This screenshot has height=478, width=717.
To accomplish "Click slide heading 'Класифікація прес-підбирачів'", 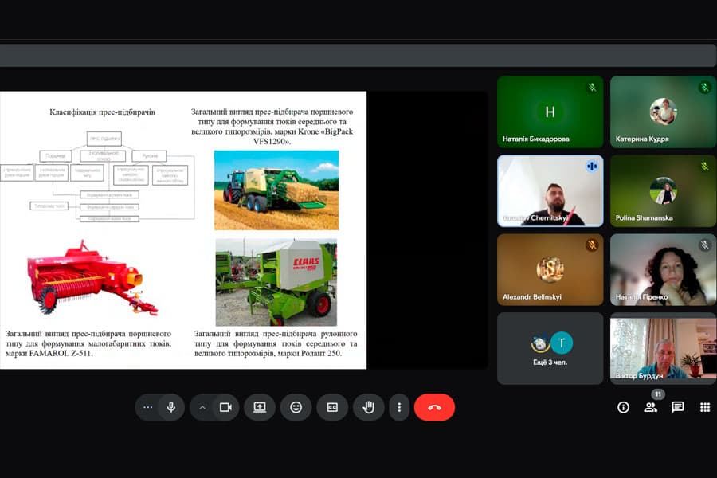I will pyautogui.click(x=102, y=112).
